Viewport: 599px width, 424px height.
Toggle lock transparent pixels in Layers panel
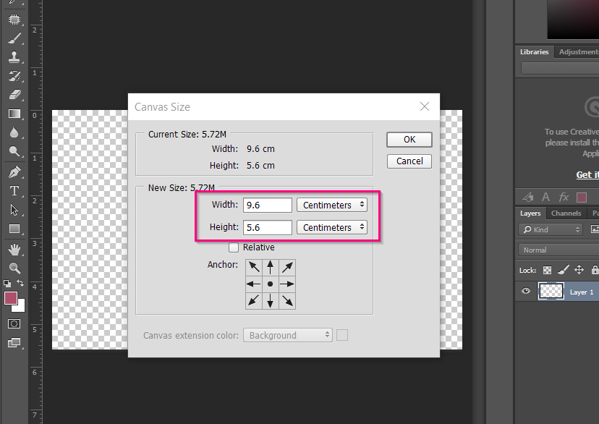pyautogui.click(x=547, y=269)
